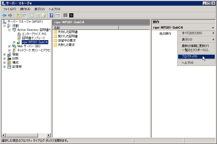
Task: Click the black Stop Service square icon
Action: 71,15
